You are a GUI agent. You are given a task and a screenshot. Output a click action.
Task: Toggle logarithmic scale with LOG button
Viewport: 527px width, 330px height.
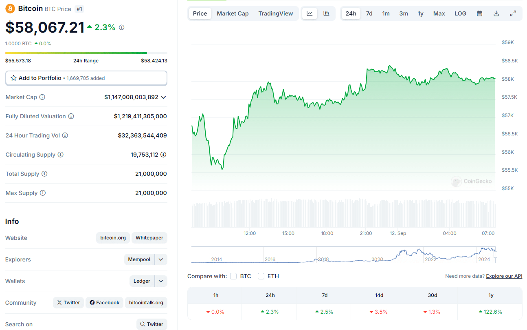[x=460, y=13]
